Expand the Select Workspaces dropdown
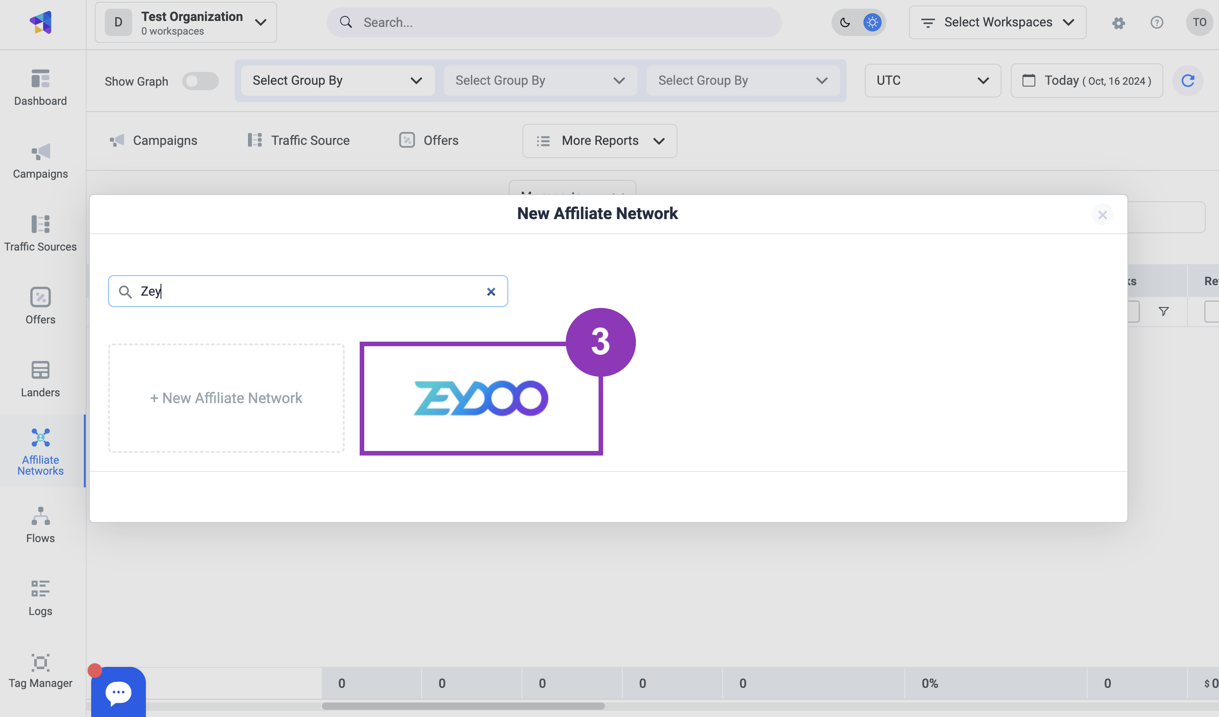This screenshot has width=1219, height=717. (x=997, y=22)
